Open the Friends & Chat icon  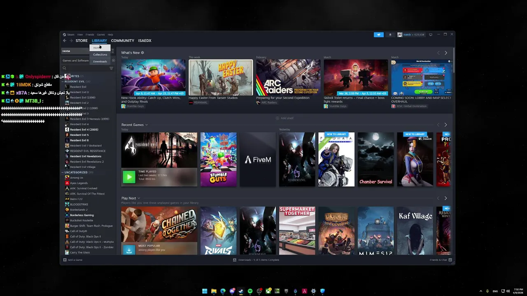[450, 260]
